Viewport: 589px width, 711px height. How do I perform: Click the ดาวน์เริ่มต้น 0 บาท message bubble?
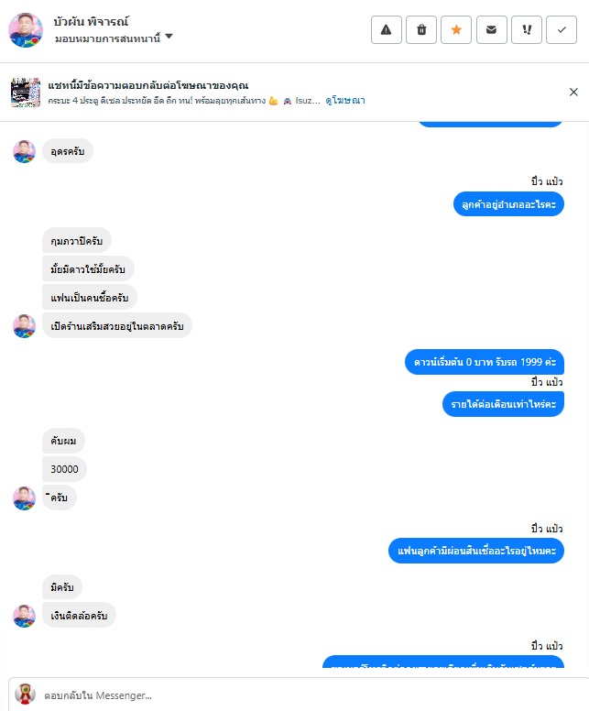485,362
